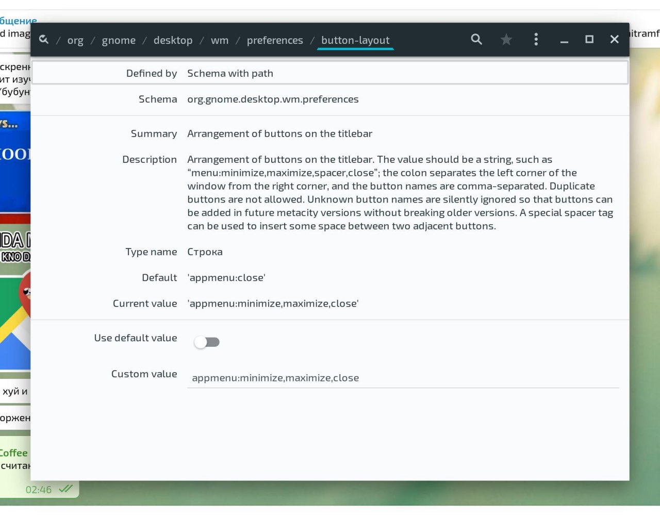The height and width of the screenshot is (519, 660).
Task: Select the button-layout path segment
Action: (x=355, y=40)
